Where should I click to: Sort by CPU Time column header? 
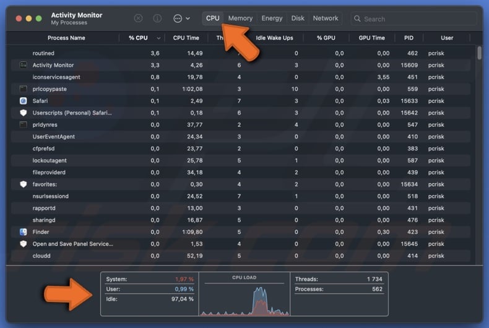(186, 38)
